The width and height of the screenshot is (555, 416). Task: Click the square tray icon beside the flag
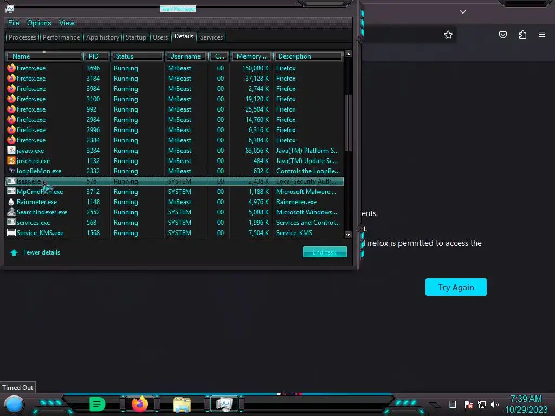(453, 404)
